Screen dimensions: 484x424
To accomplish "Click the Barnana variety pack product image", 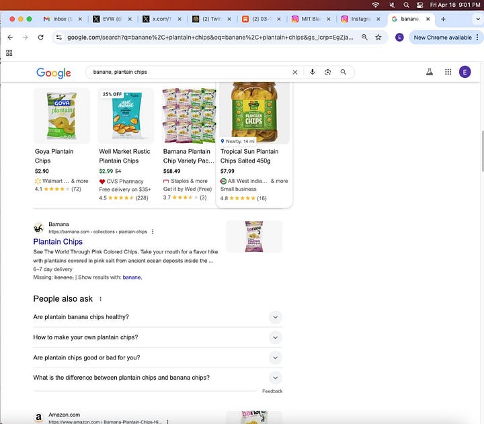I will click(x=189, y=116).
